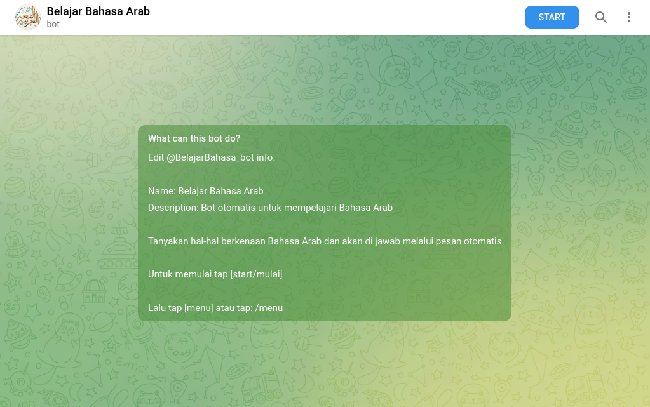Screen dimensions: 650x407
Task: Click the word 'Edit' in bot info
Action: click(156, 157)
